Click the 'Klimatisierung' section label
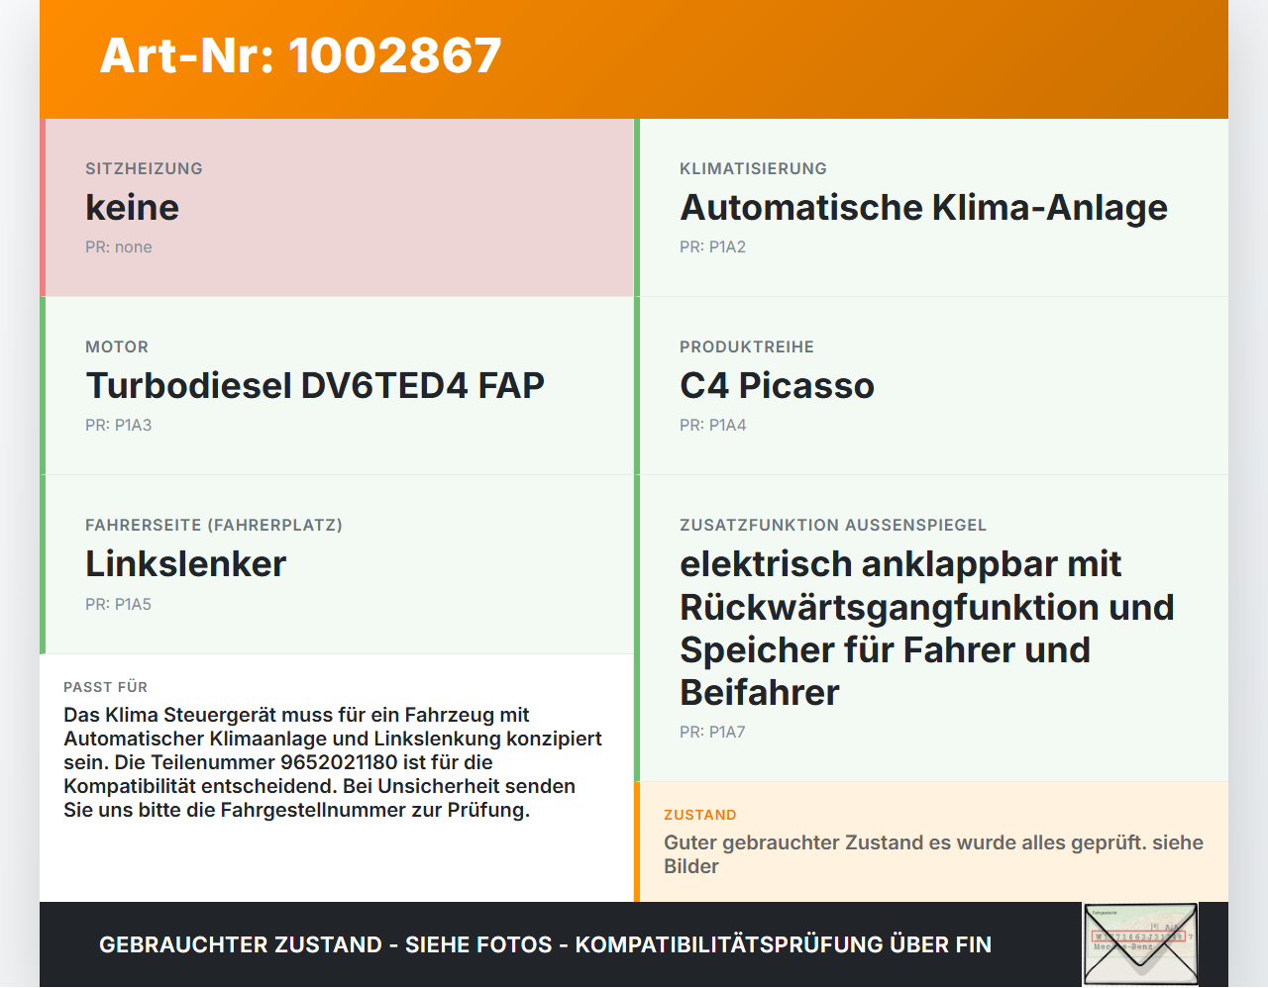This screenshot has height=988, width=1268. pyautogui.click(x=753, y=168)
